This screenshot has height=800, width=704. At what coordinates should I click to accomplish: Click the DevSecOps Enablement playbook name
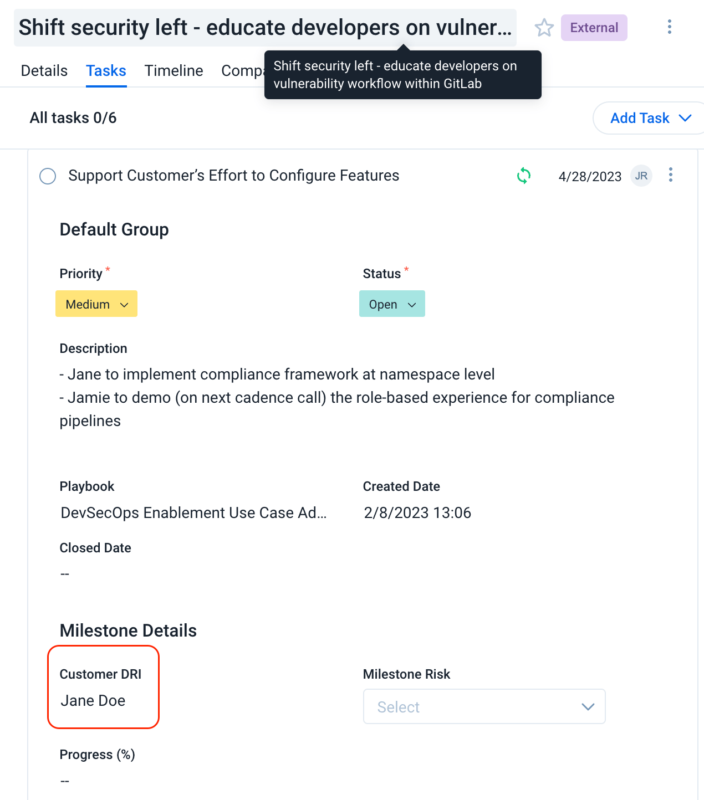[193, 513]
